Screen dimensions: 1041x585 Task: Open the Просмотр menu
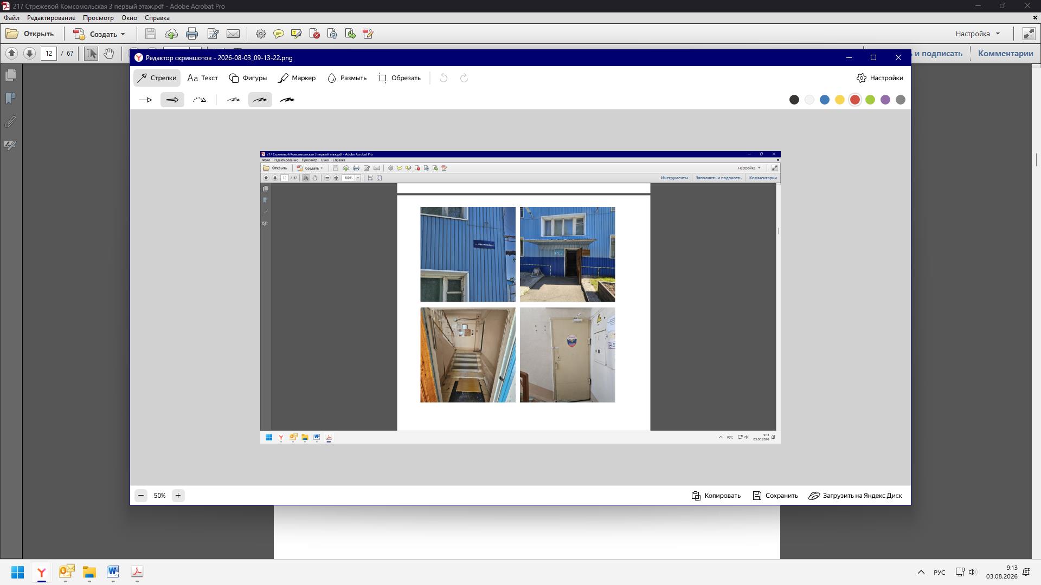click(98, 18)
